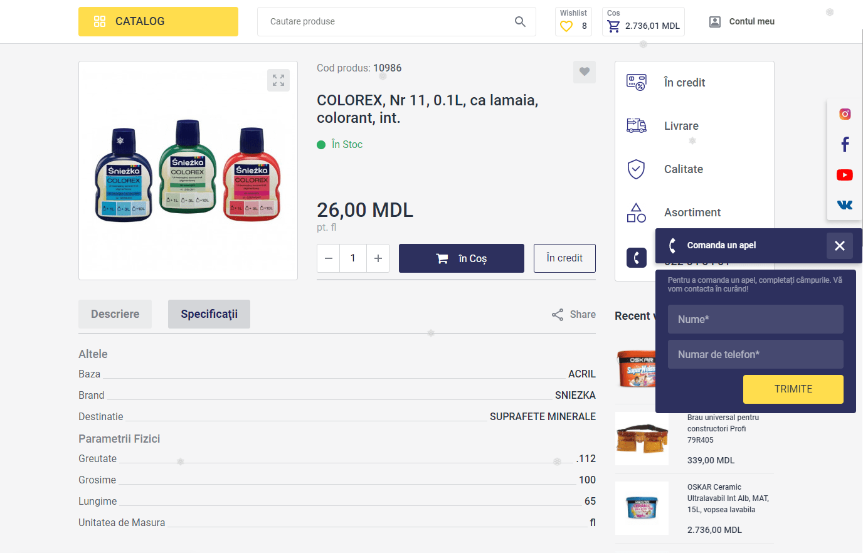The image size is (863, 553).
Task: Click the 26,00 MDL price
Action: [365, 210]
